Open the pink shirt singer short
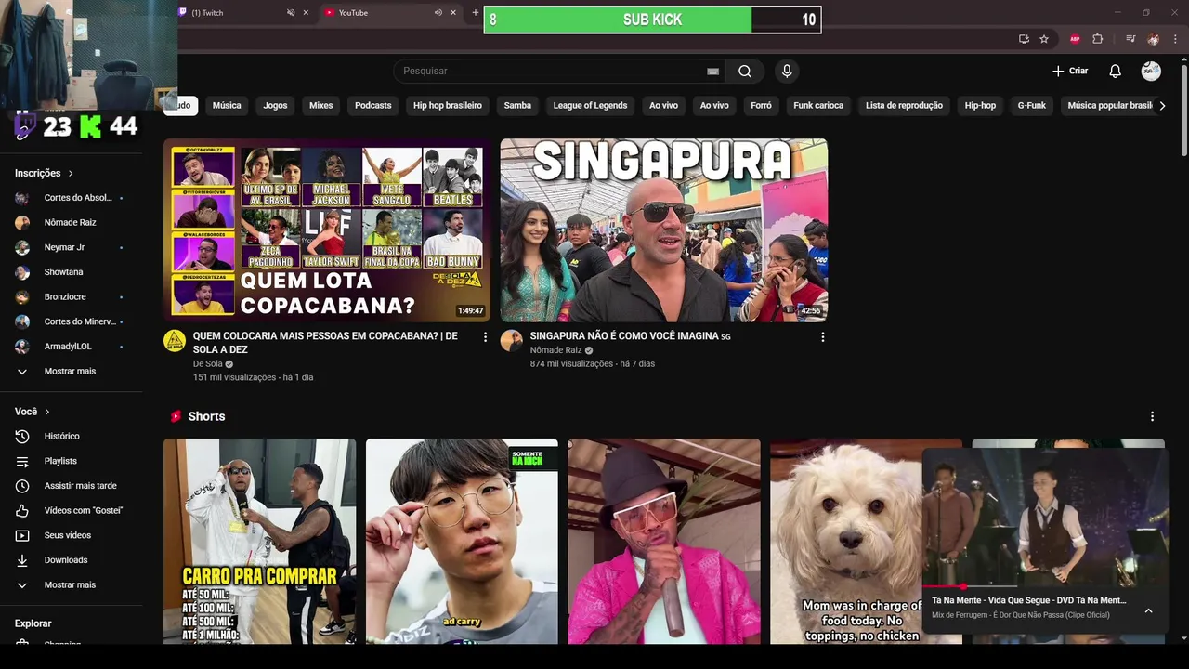This screenshot has height=669, width=1189. point(664,542)
